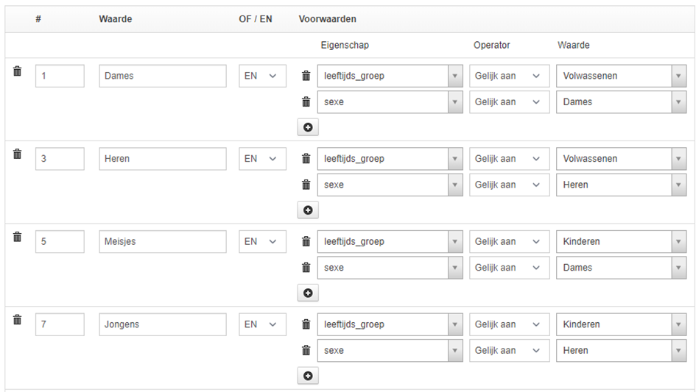
Task: Click the Dames value text field
Action: [x=163, y=76]
